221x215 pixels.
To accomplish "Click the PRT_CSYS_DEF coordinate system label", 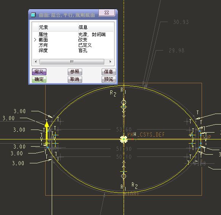I will pos(146,134).
